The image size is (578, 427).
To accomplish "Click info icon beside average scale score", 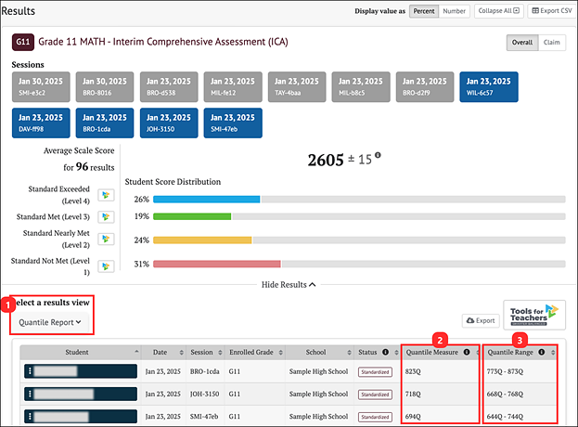I will click(378, 156).
